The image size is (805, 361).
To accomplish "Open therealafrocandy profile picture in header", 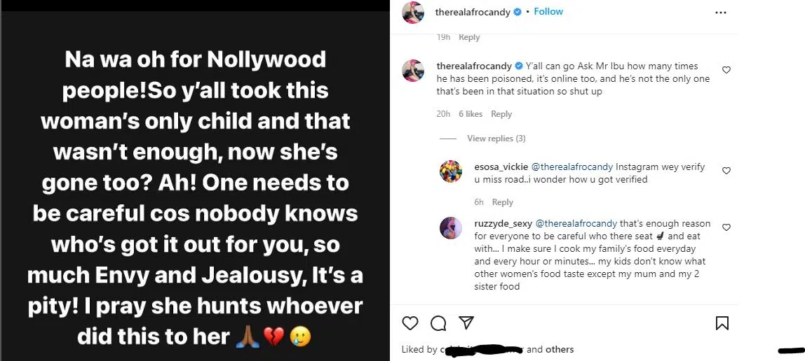I will [412, 13].
